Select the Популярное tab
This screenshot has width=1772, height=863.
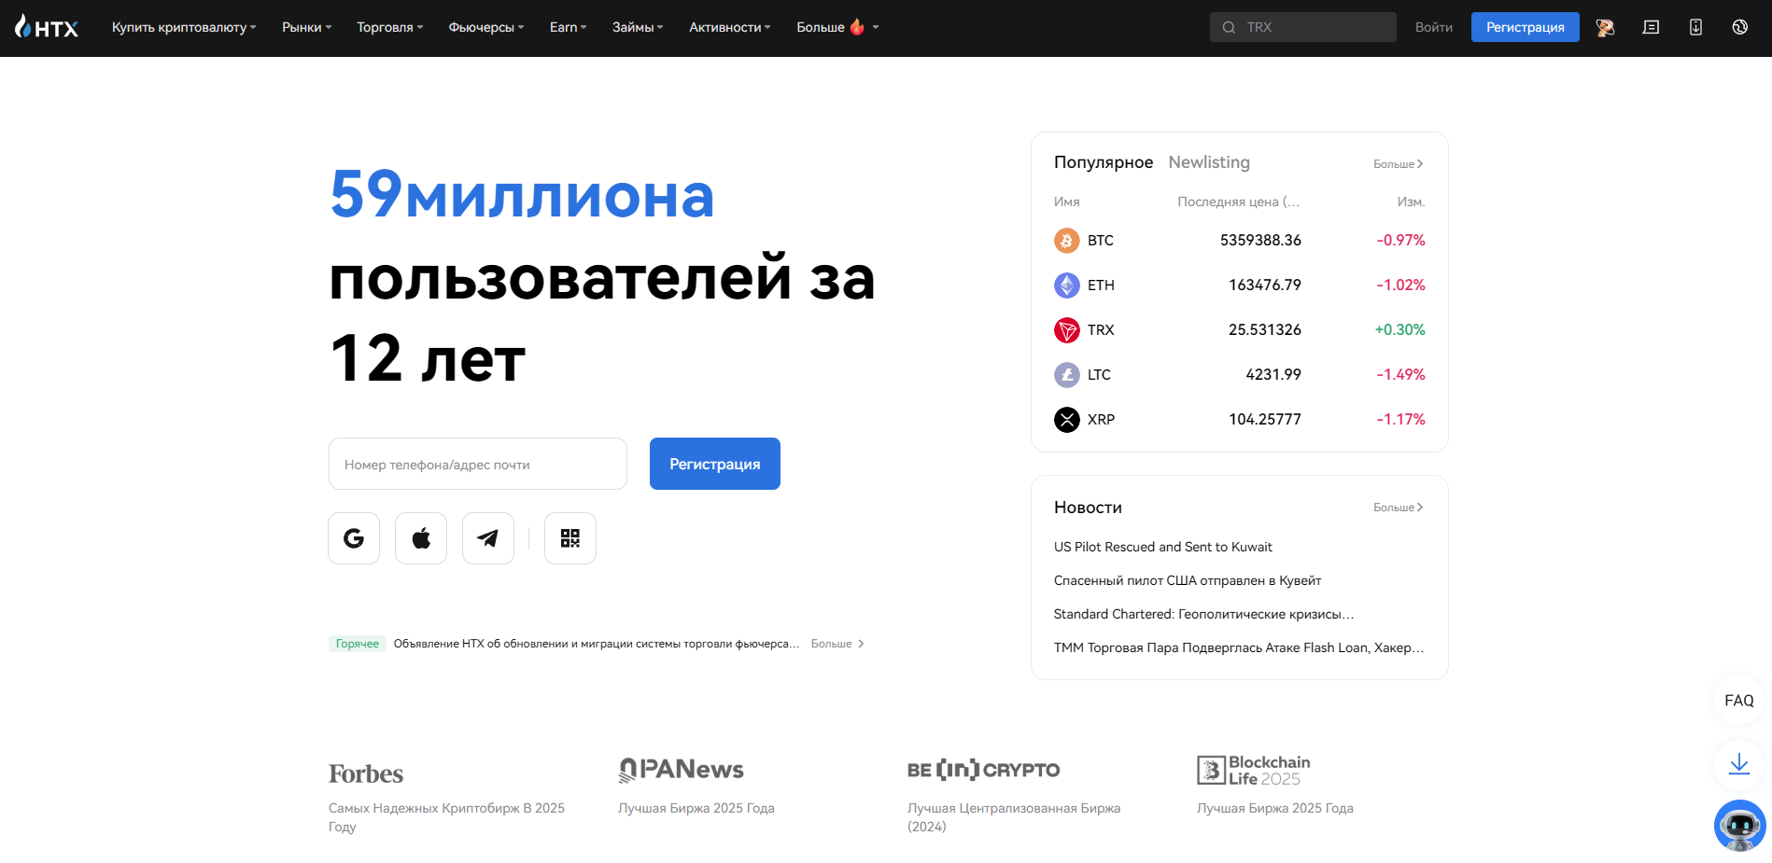coord(1104,162)
